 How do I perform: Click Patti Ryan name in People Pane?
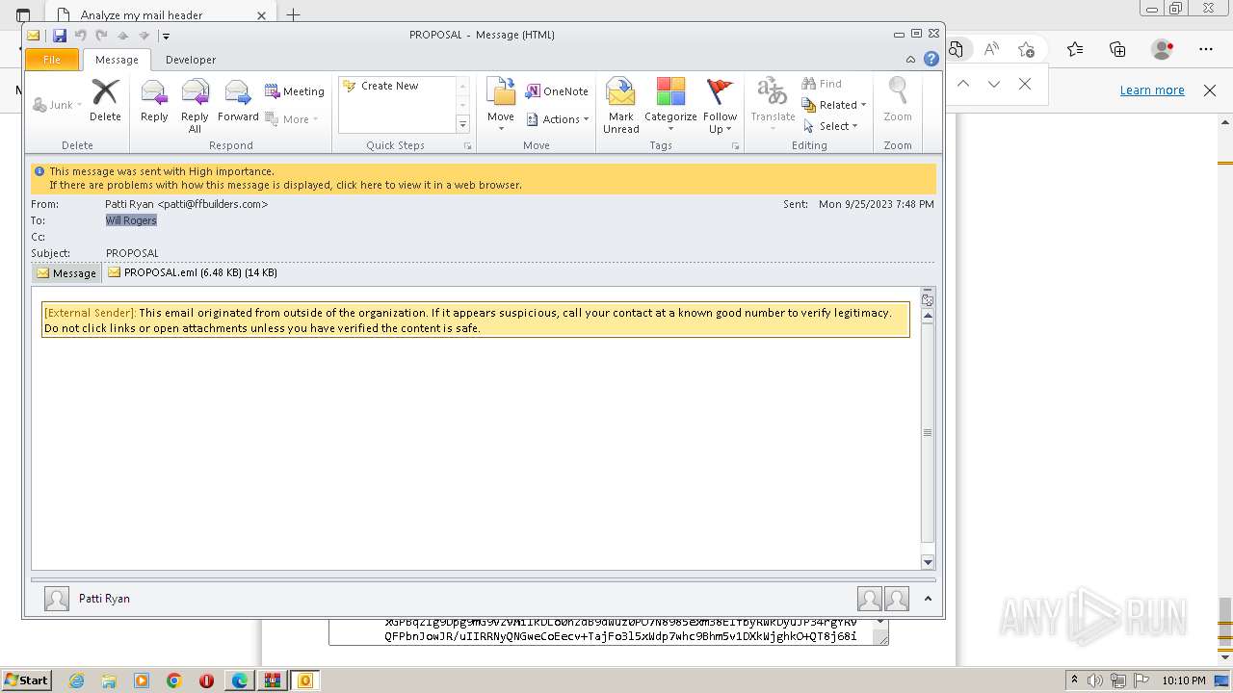pos(104,599)
